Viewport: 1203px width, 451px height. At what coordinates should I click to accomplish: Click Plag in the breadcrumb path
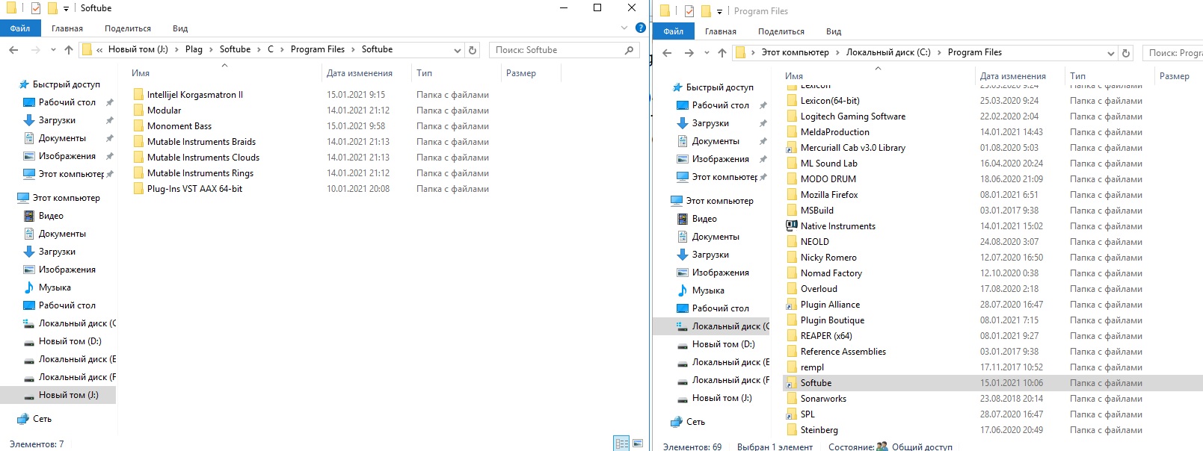click(x=194, y=49)
